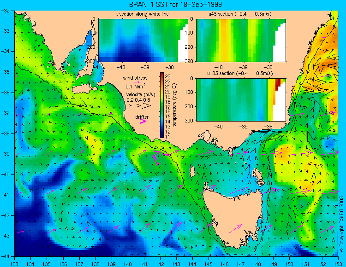Click King Island in western Bass Strait
The height and width of the screenshot is (267, 346).
pos(192,171)
